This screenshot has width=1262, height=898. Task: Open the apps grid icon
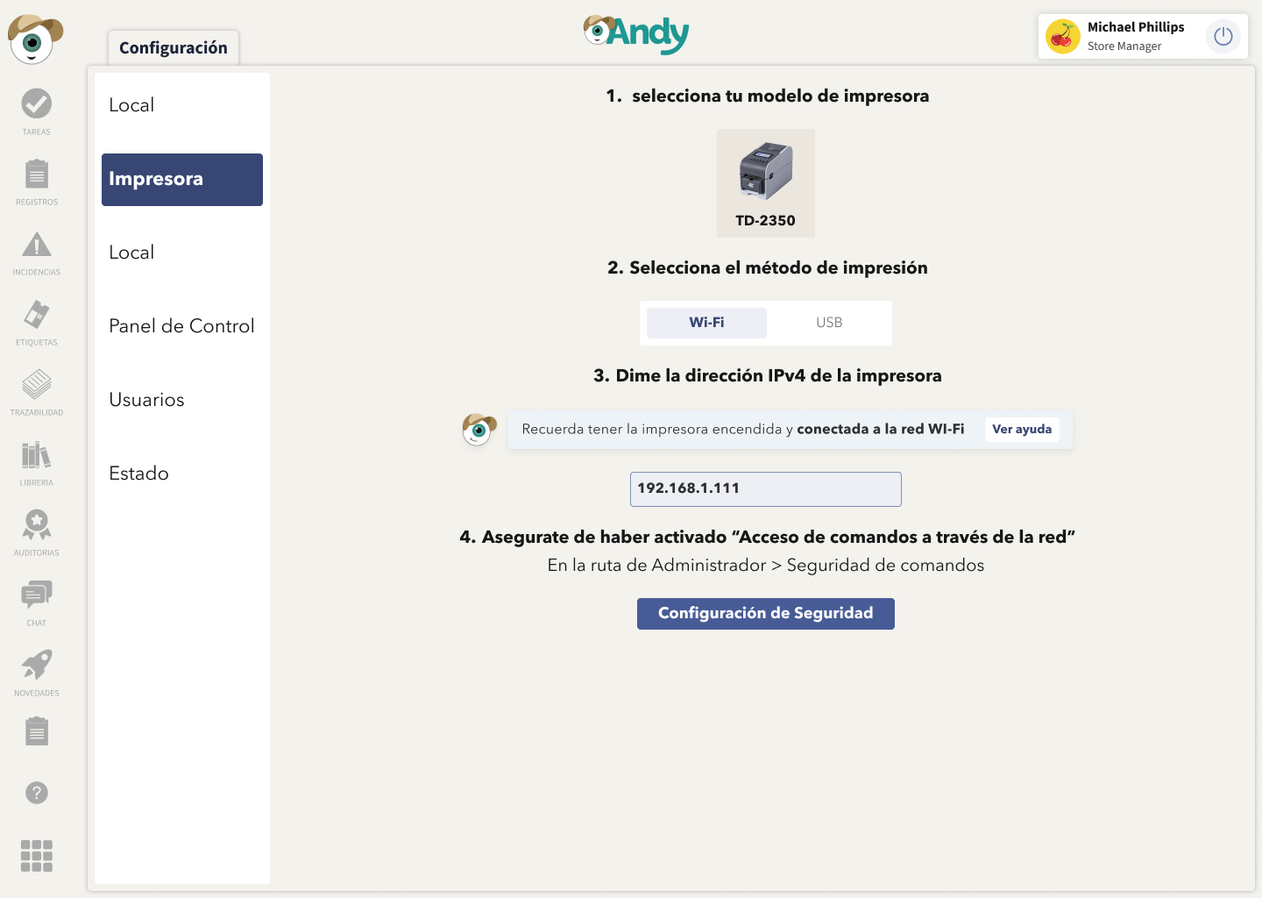click(x=36, y=856)
